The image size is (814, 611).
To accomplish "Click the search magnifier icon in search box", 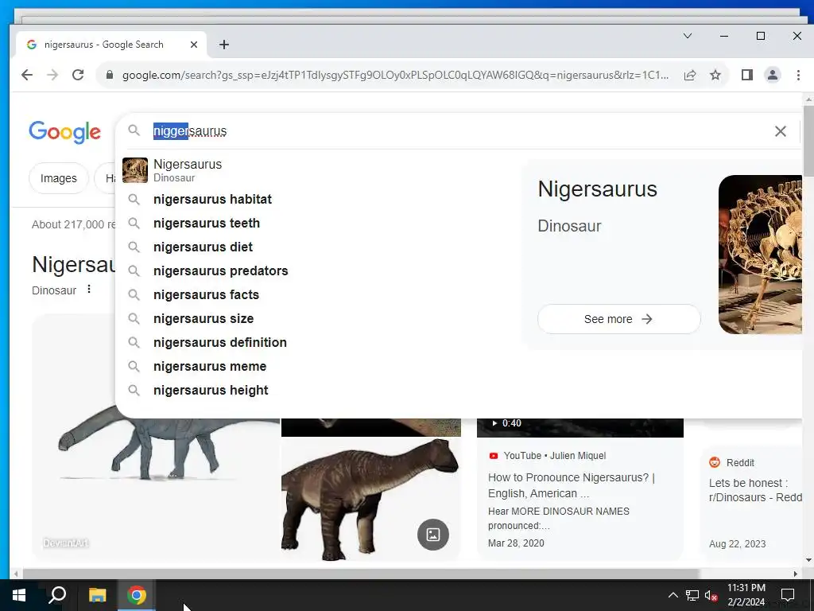I will pos(134,130).
